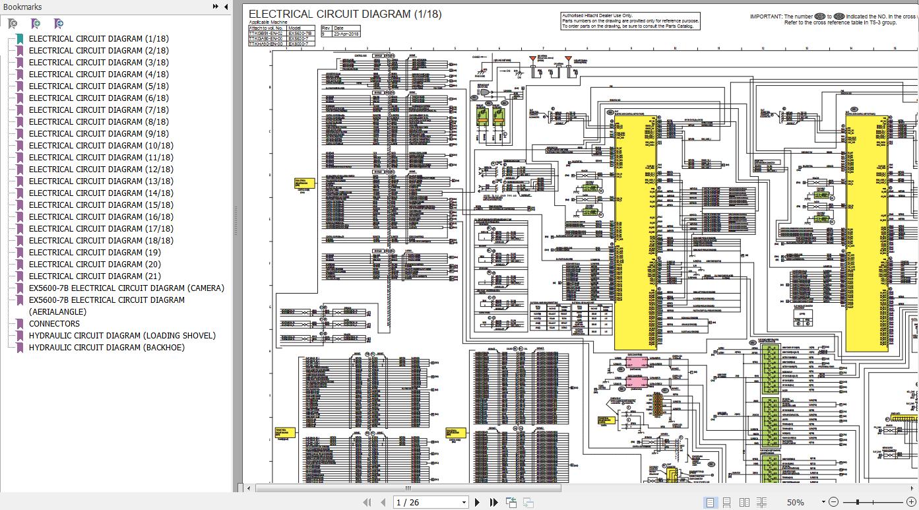Image resolution: width=919 pixels, height=510 pixels.
Task: Enable two-page facing layout
Action: pyautogui.click(x=745, y=502)
